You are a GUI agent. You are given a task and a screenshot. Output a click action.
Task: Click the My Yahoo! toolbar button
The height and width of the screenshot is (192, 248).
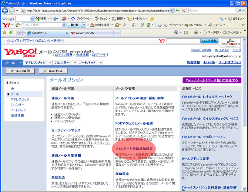coord(194,25)
